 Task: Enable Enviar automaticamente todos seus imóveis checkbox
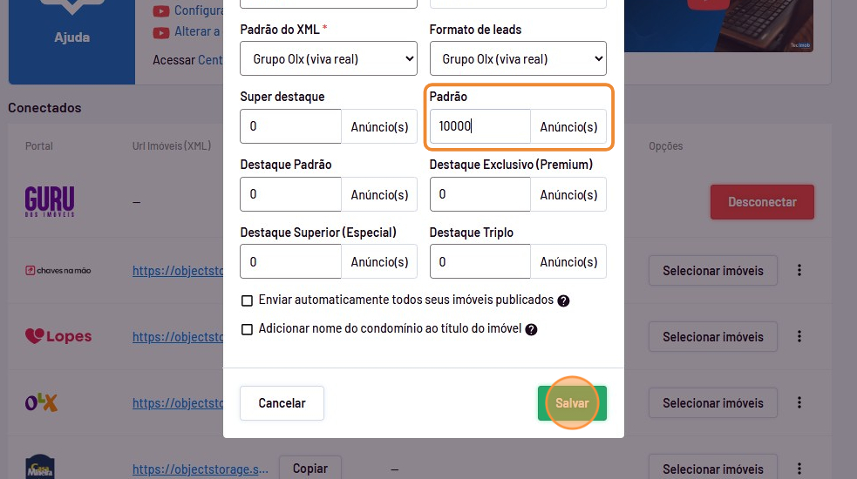(x=248, y=300)
